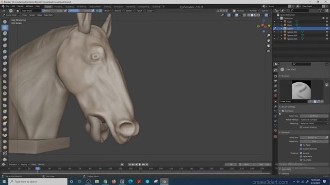This screenshot has height=185, width=330.
Task: Switch perspective/orthographic grid icon in viewport
Action: 268,51
